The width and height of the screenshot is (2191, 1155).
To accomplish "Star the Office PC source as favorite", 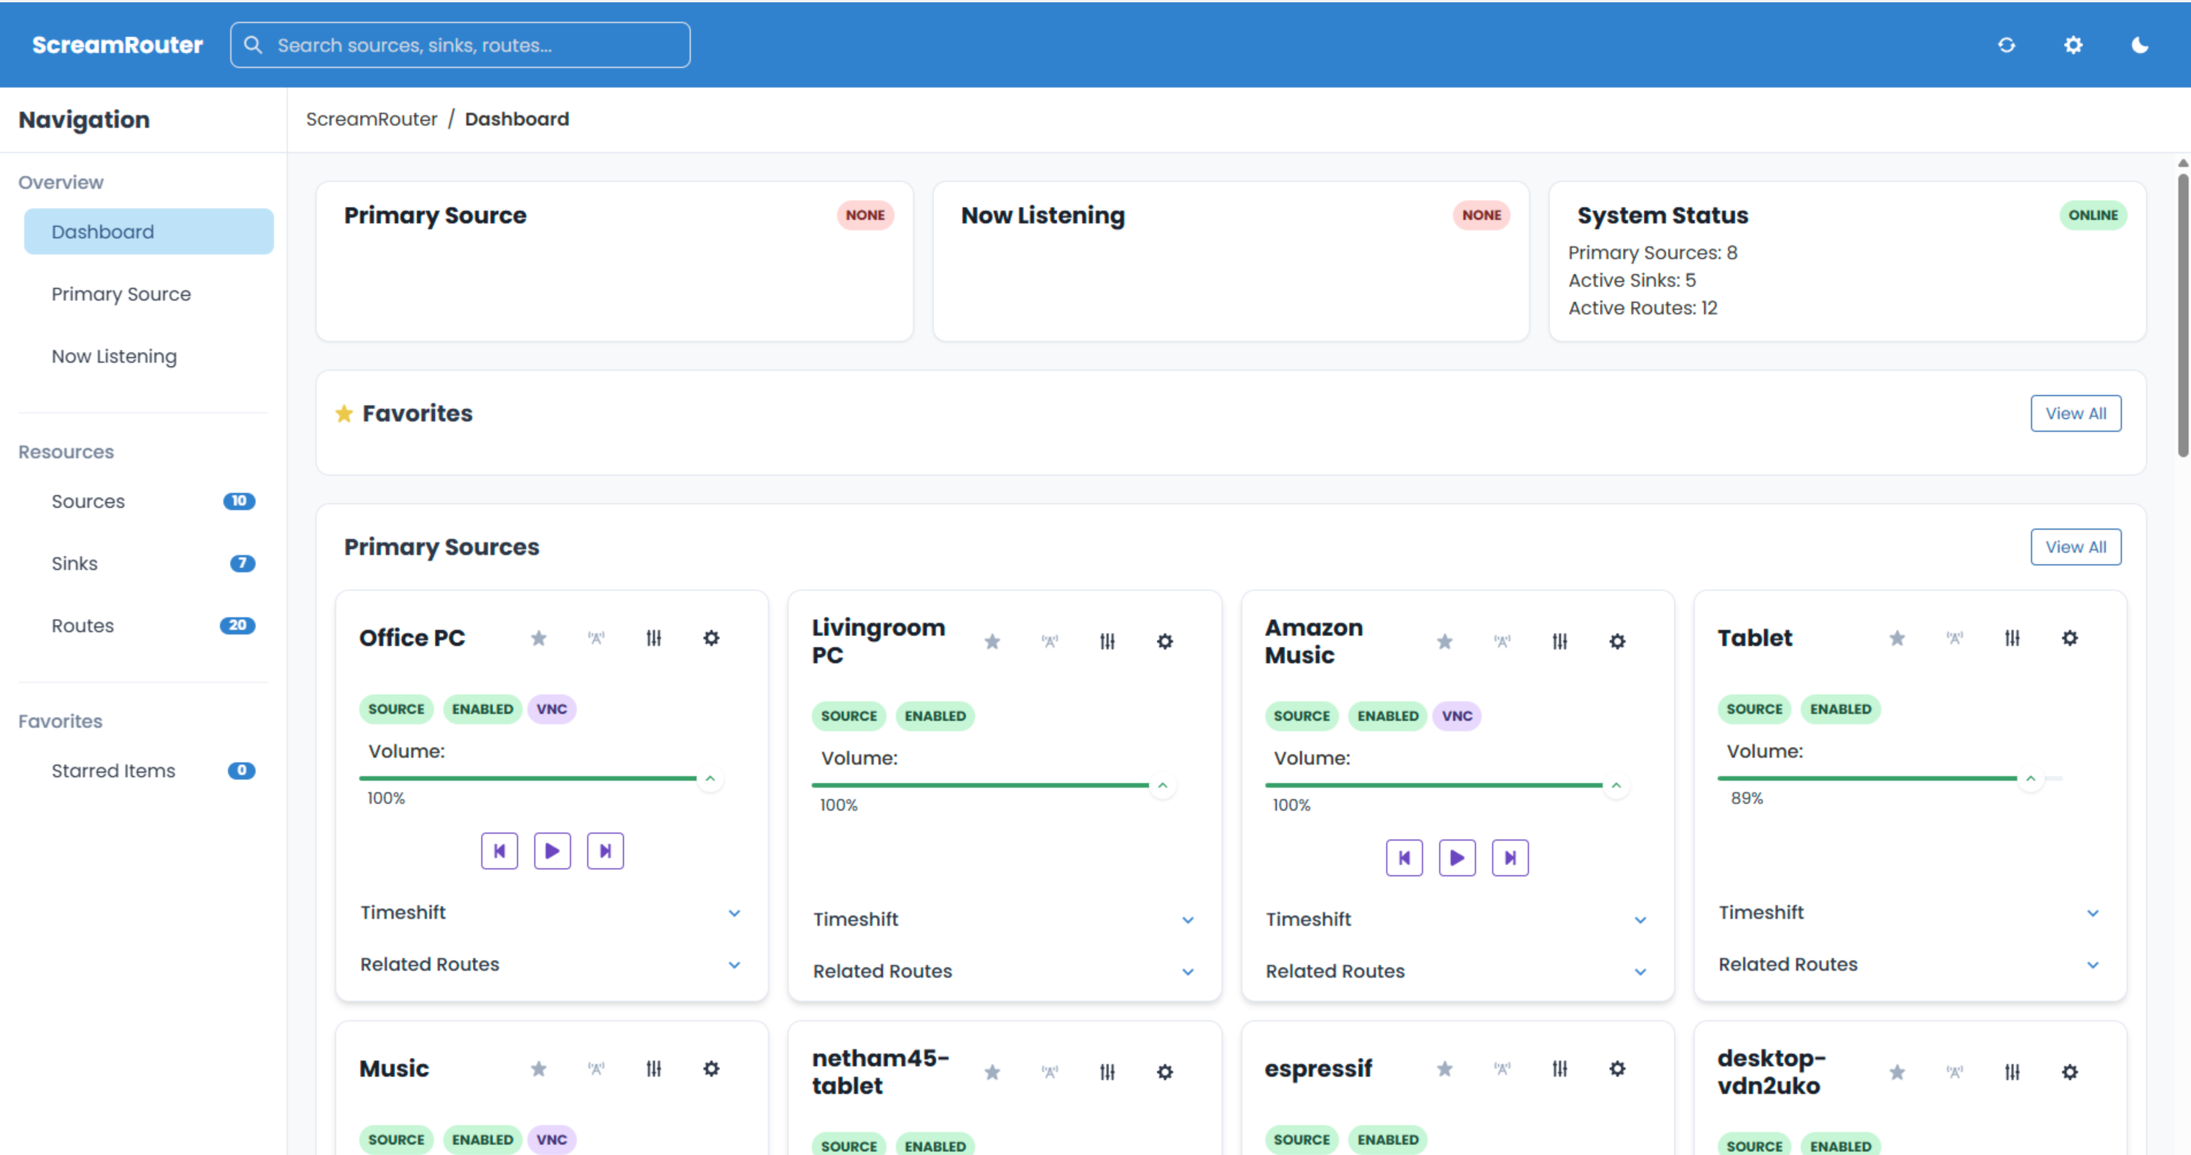I will pyautogui.click(x=538, y=638).
